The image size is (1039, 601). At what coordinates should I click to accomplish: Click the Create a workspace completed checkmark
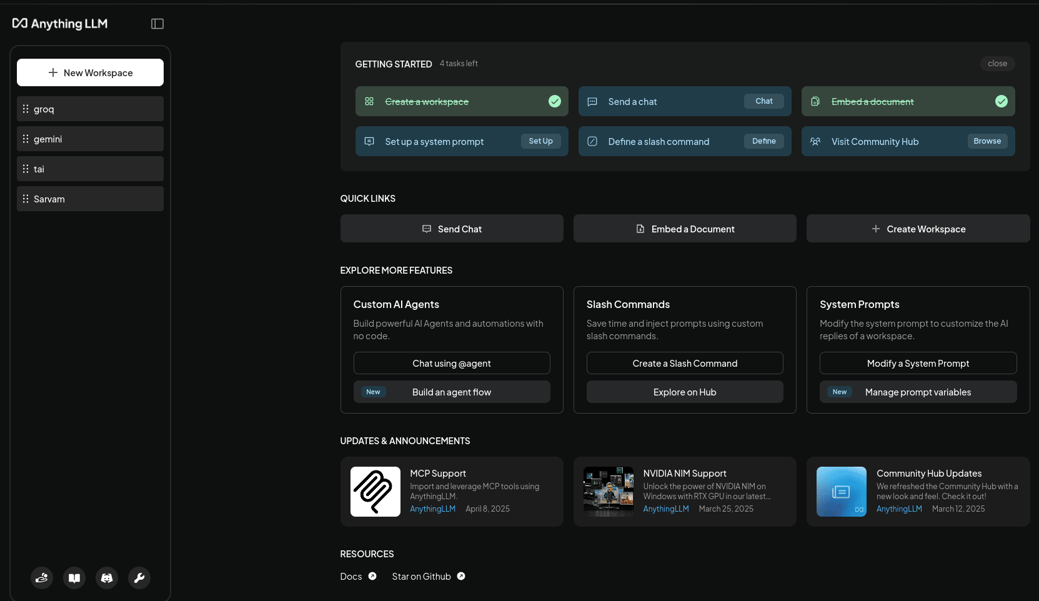click(x=554, y=101)
